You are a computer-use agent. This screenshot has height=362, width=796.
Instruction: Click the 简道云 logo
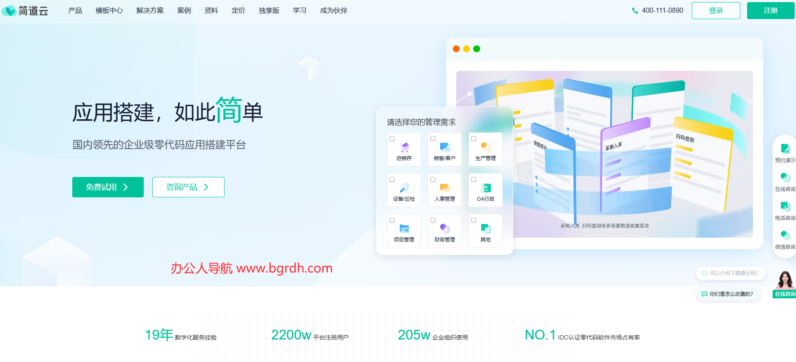coord(25,11)
